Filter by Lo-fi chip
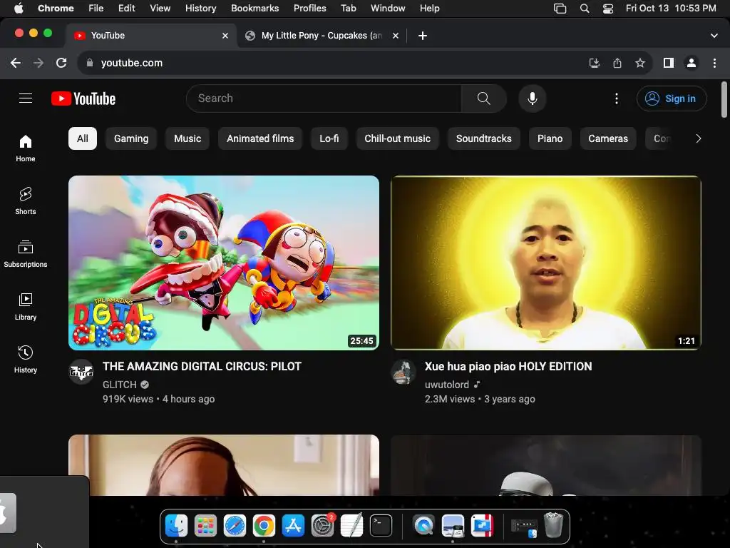This screenshot has height=548, width=730. point(329,138)
